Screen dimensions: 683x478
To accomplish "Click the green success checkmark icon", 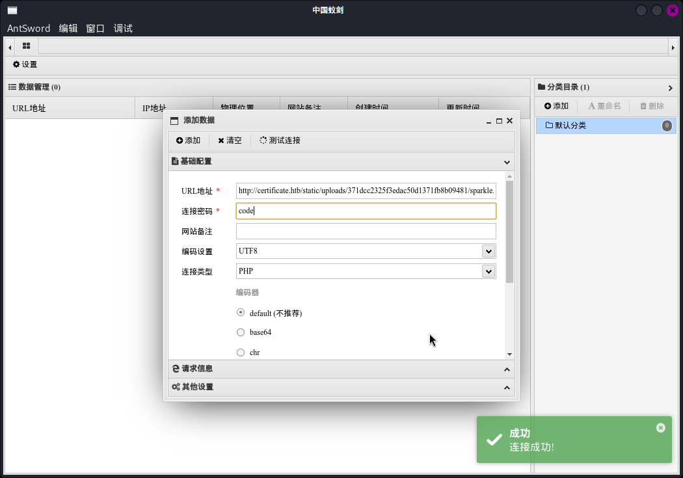I will 494,440.
